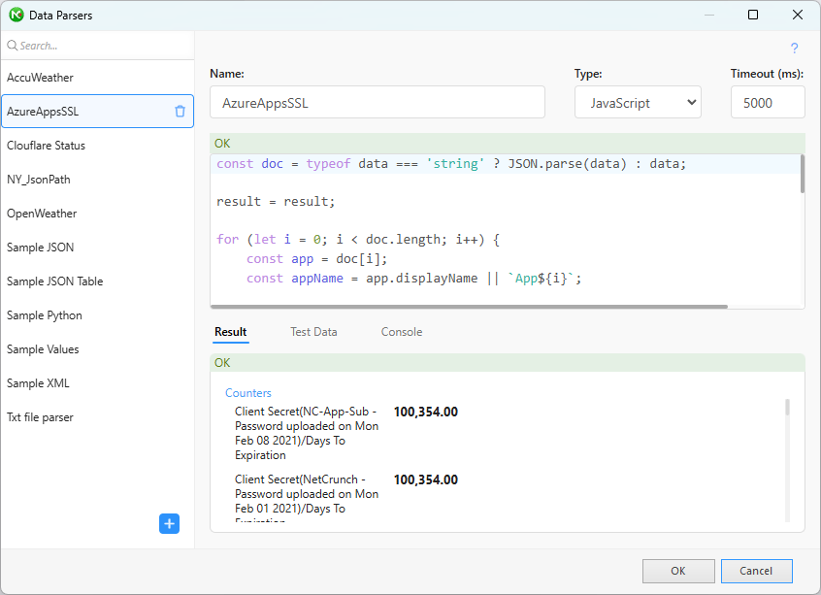
Task: Select the Sample JSON Table parser
Action: (x=97, y=281)
